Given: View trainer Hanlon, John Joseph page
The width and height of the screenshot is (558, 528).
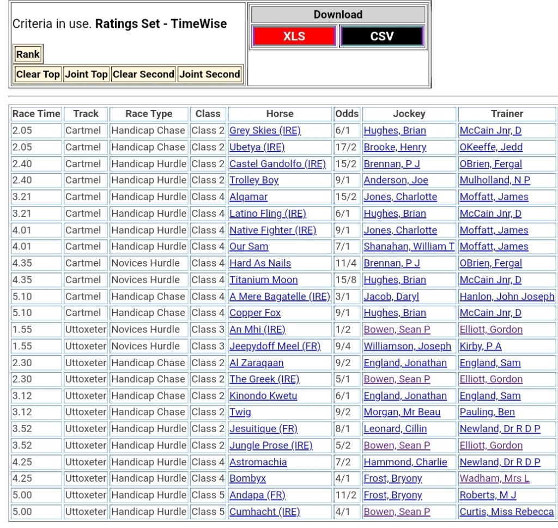Looking at the screenshot, I should coord(506,296).
